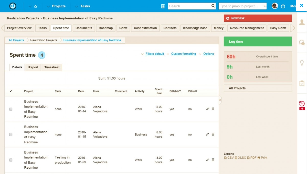Switch to the Timesheet tab
The image size is (307, 174).
[52, 67]
